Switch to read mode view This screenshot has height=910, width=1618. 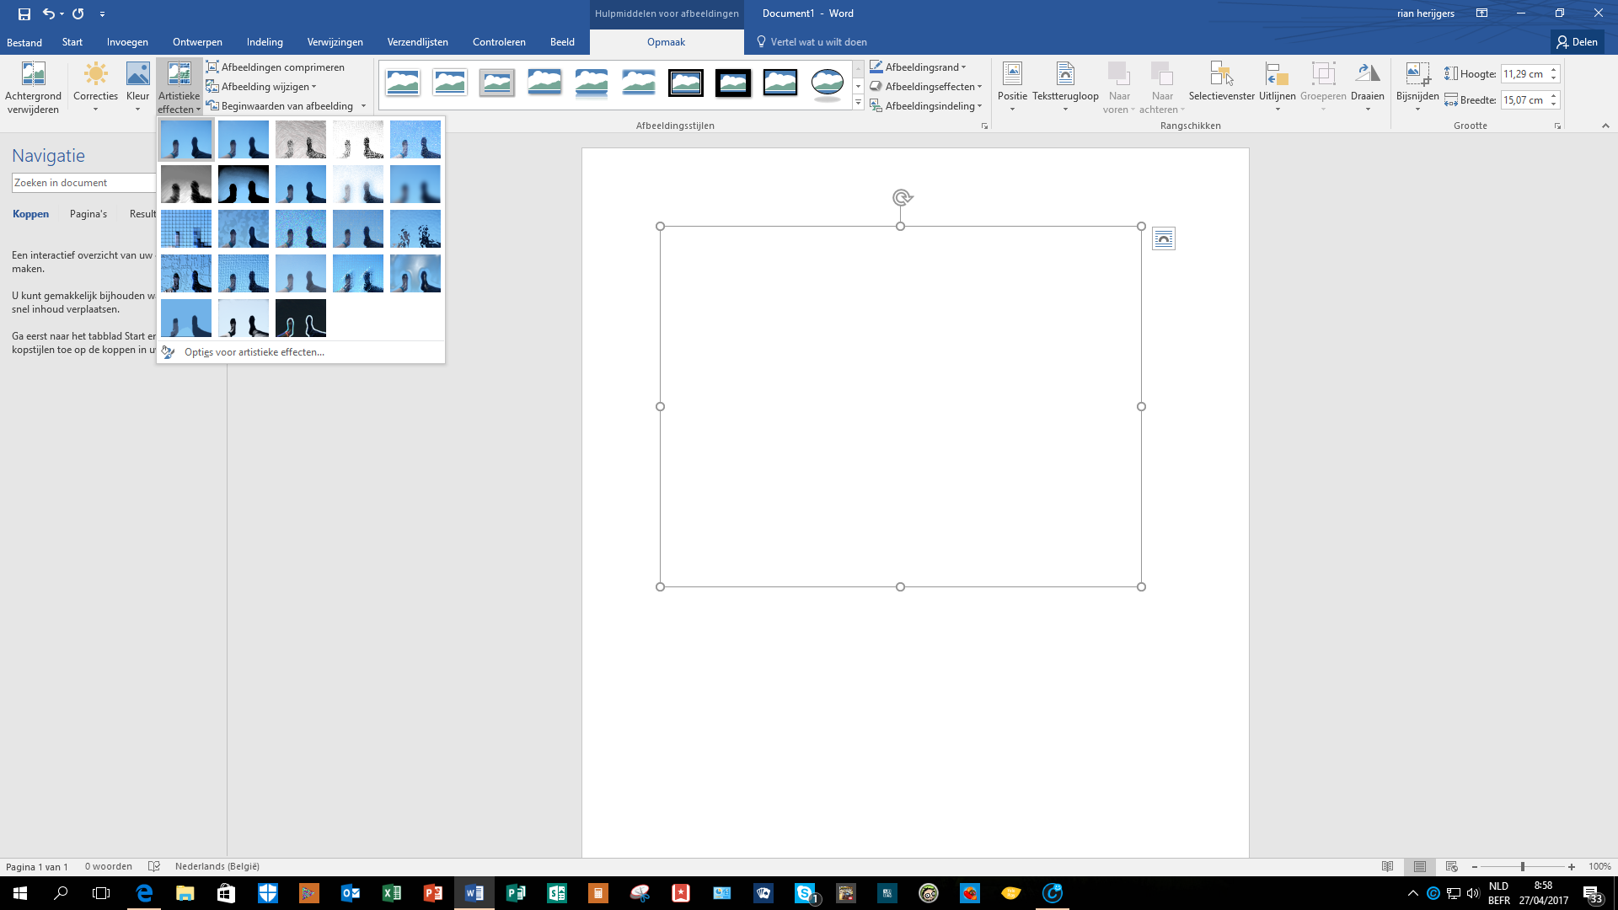pyautogui.click(x=1388, y=866)
